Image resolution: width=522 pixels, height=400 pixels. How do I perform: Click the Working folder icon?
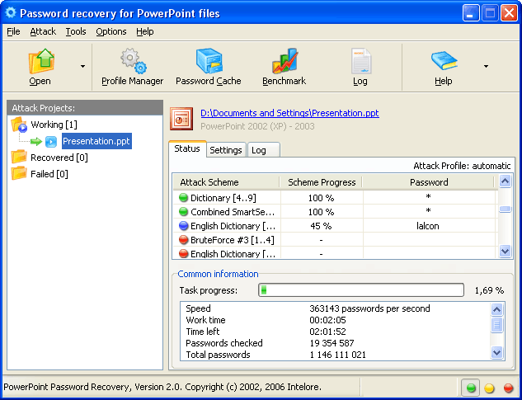[19, 125]
